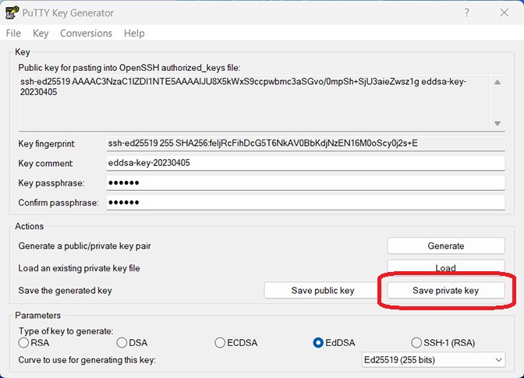Click the public key box scroll down arrow

pyautogui.click(x=497, y=124)
